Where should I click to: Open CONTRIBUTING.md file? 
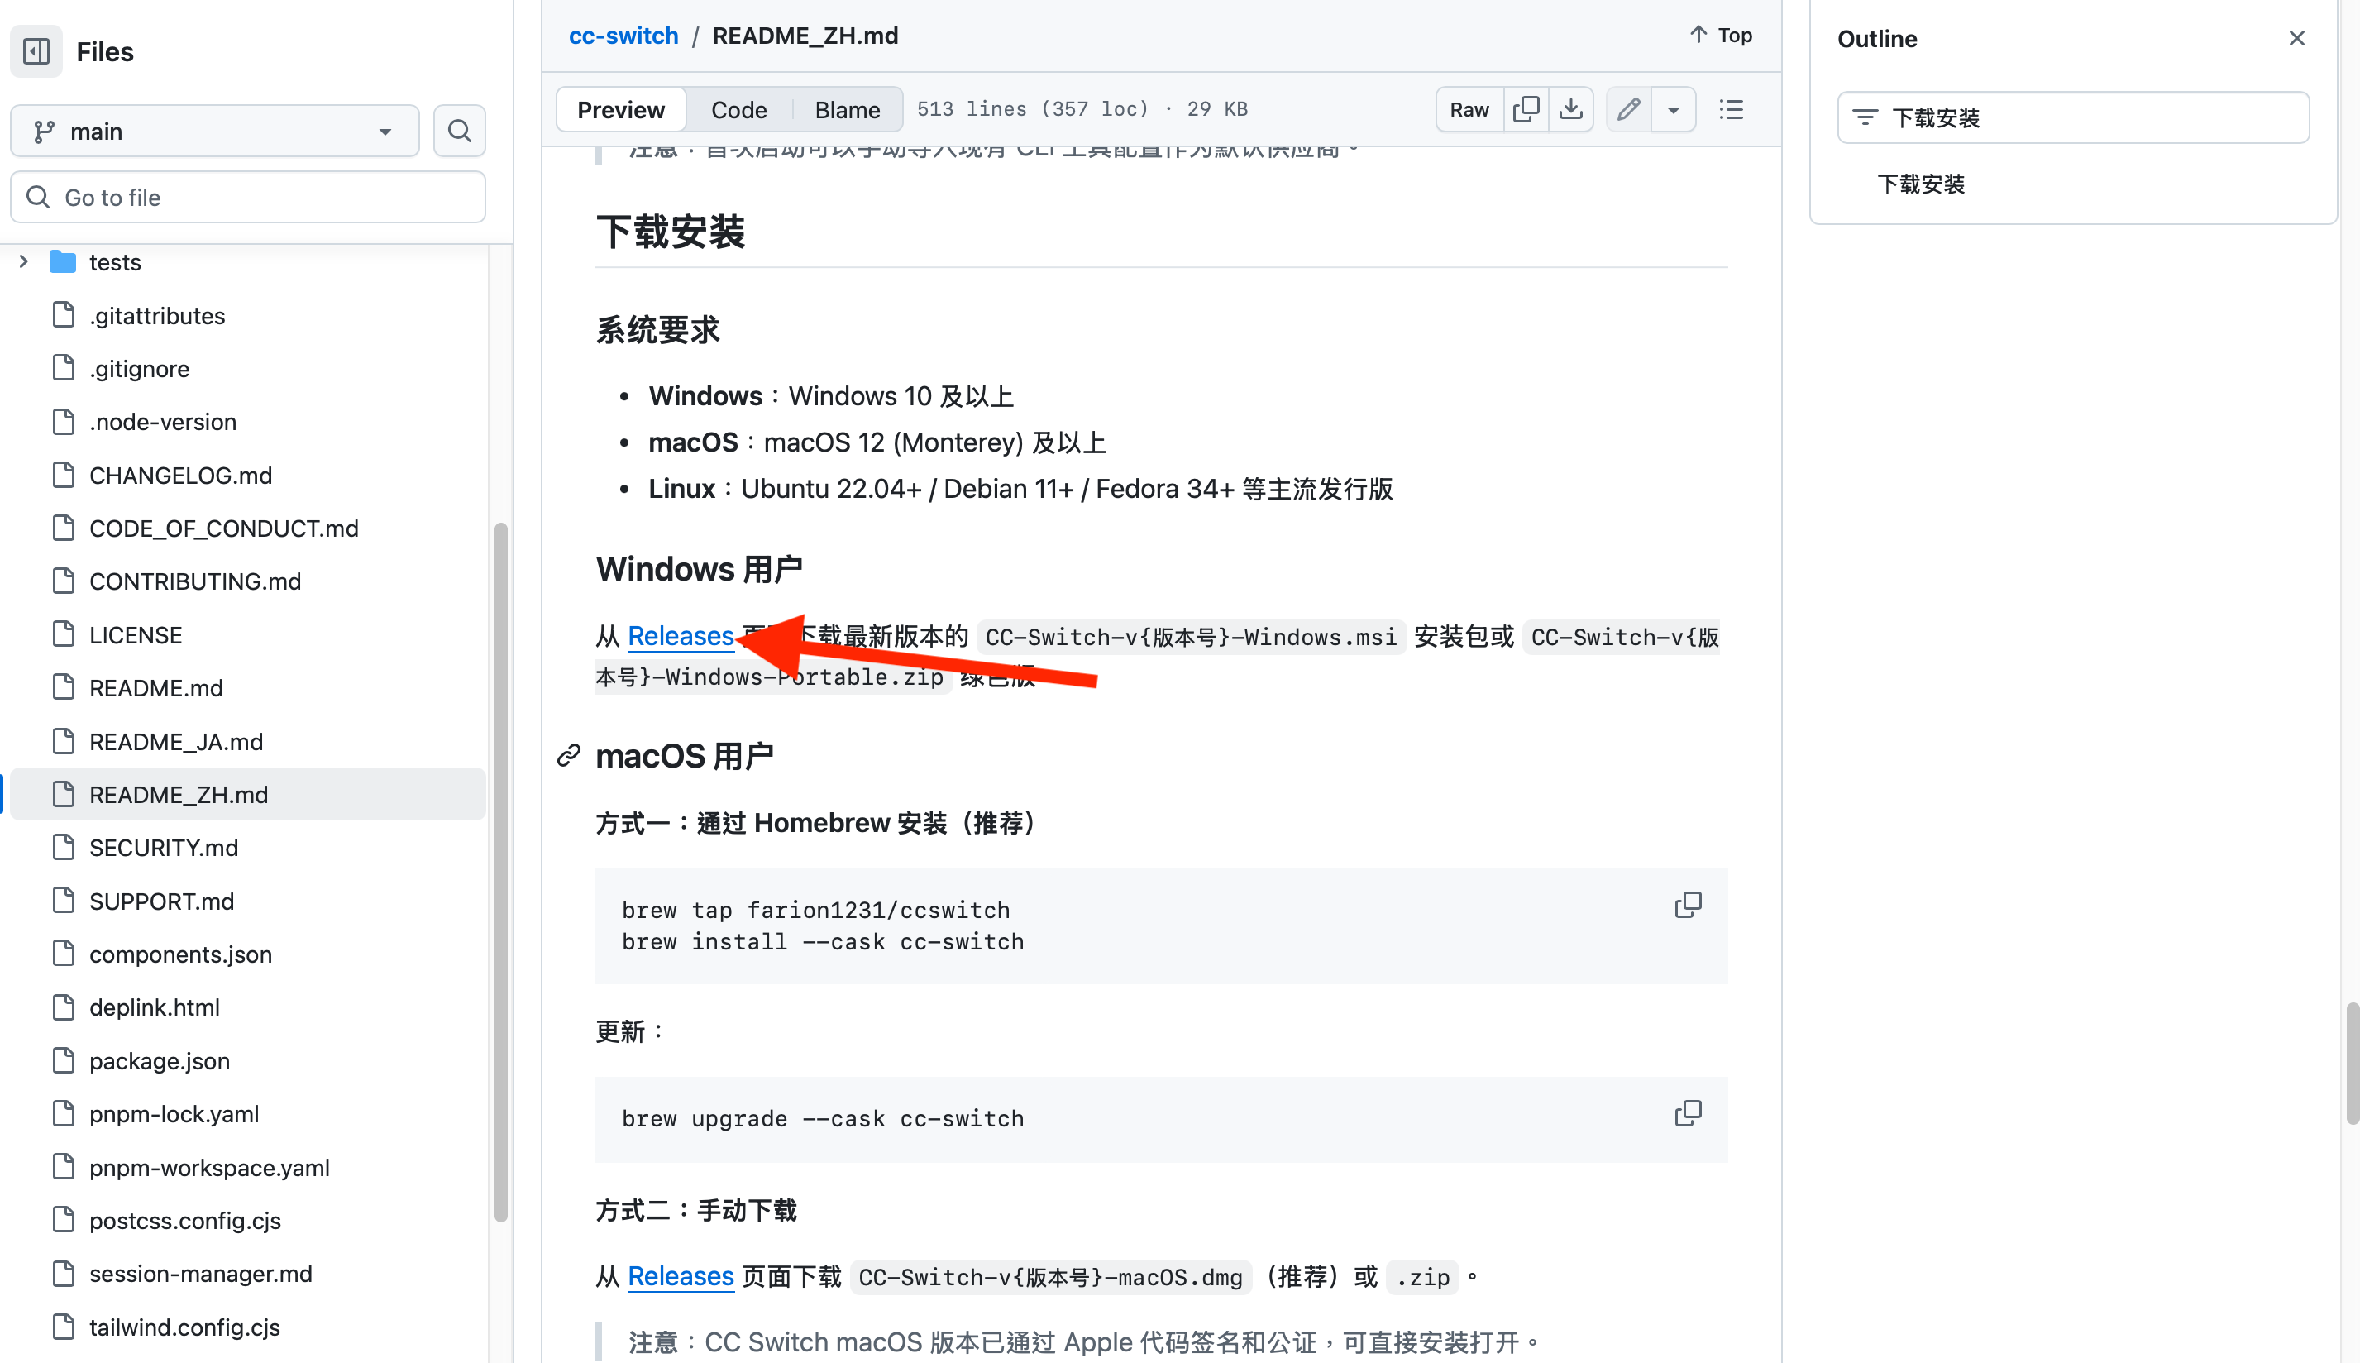[x=194, y=581]
